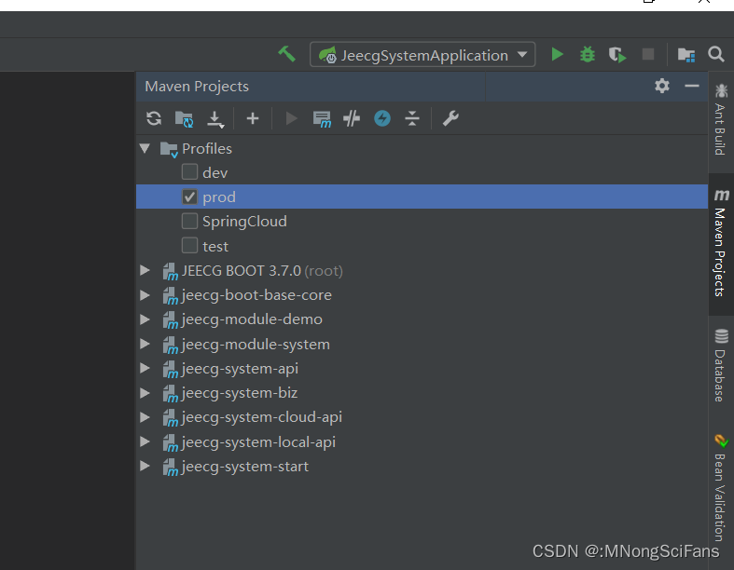Expand JEECG BOOT 3.7.0 root node
734x570 pixels.
tap(145, 270)
